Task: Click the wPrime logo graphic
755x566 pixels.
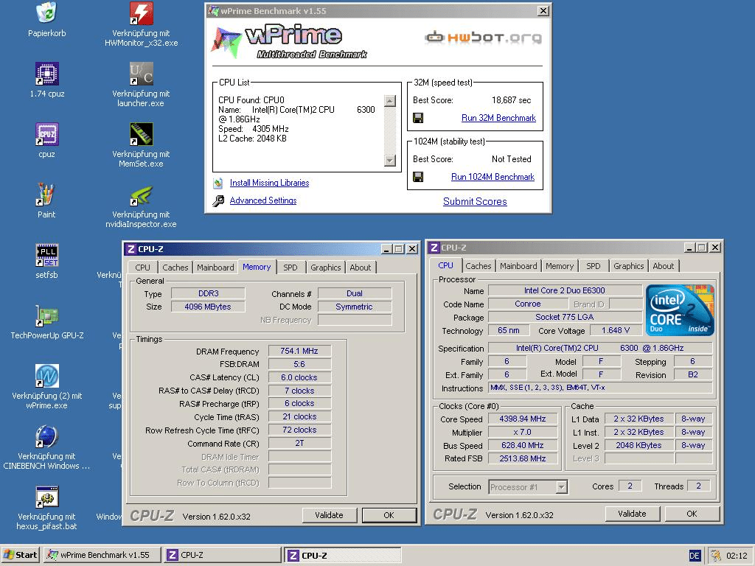Action: click(289, 41)
